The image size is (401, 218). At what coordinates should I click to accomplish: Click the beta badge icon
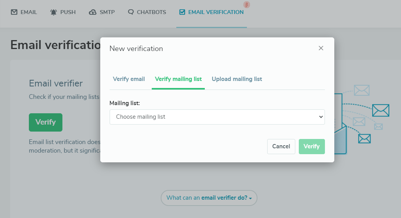247,5
